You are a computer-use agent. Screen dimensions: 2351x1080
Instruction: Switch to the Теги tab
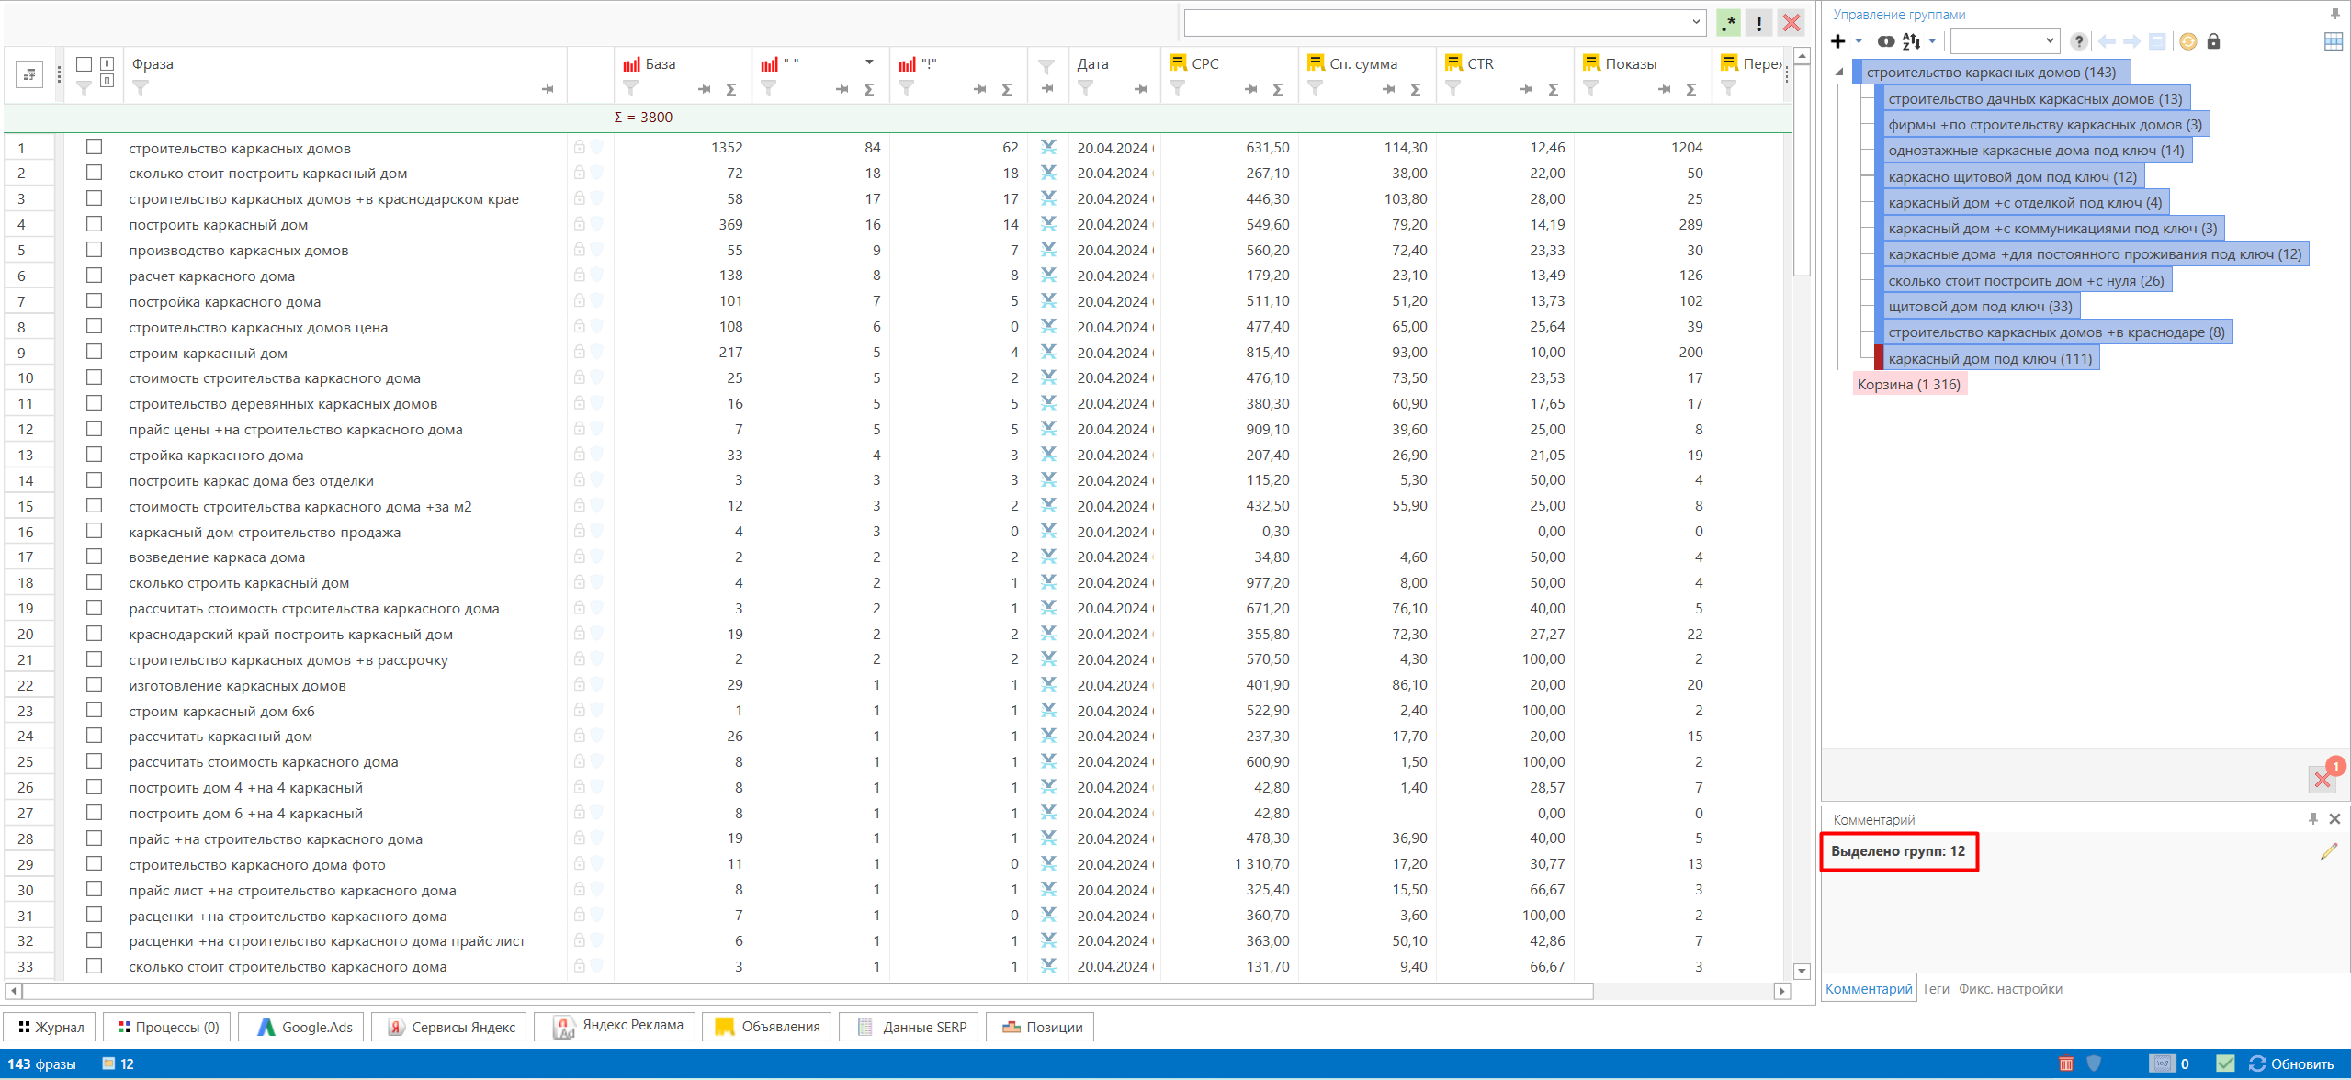click(1935, 989)
